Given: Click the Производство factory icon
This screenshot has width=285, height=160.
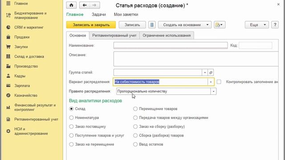Looking at the screenshot, I should point(8,66).
